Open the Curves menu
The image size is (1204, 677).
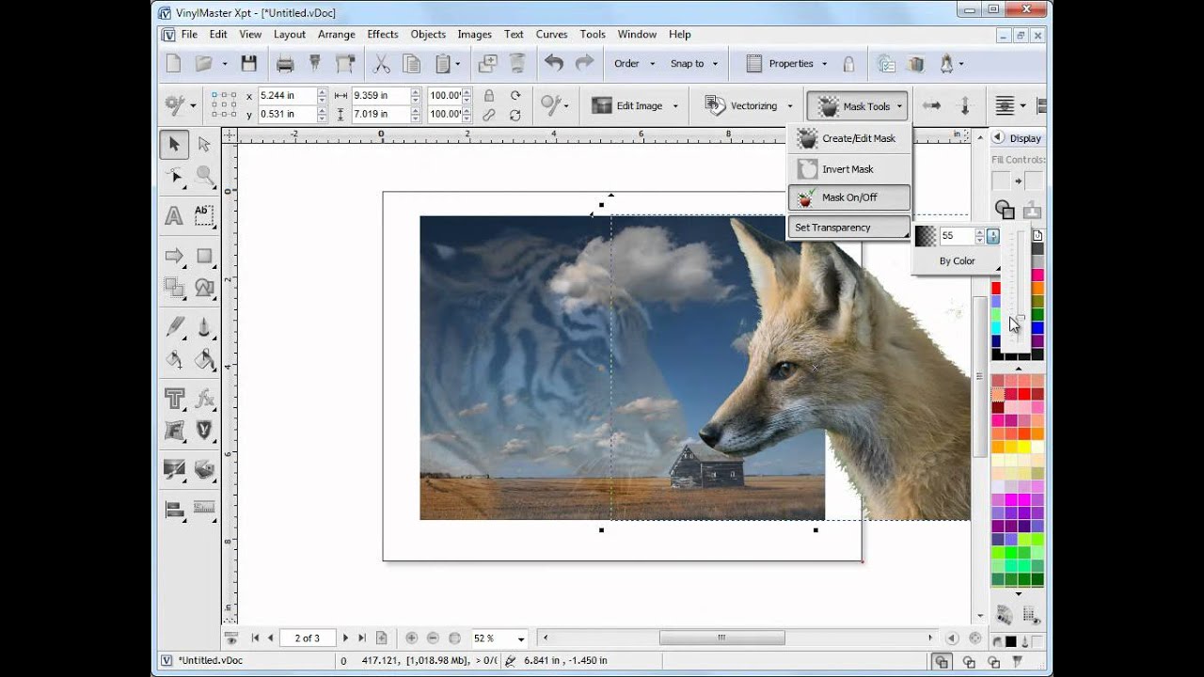point(551,34)
